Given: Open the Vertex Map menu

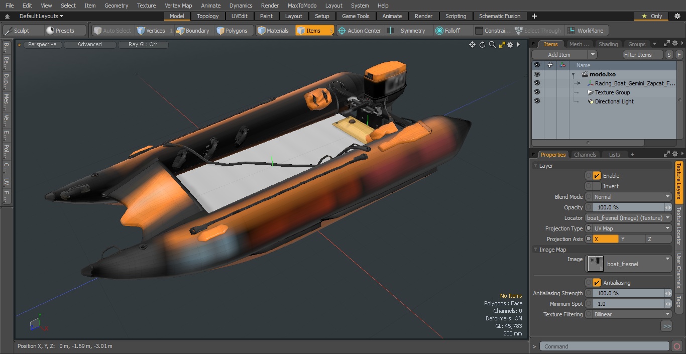Looking at the screenshot, I should (x=178, y=6).
